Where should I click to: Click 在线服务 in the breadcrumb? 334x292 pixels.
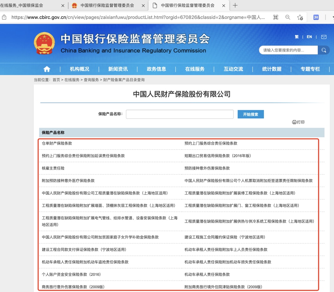click(x=72, y=80)
